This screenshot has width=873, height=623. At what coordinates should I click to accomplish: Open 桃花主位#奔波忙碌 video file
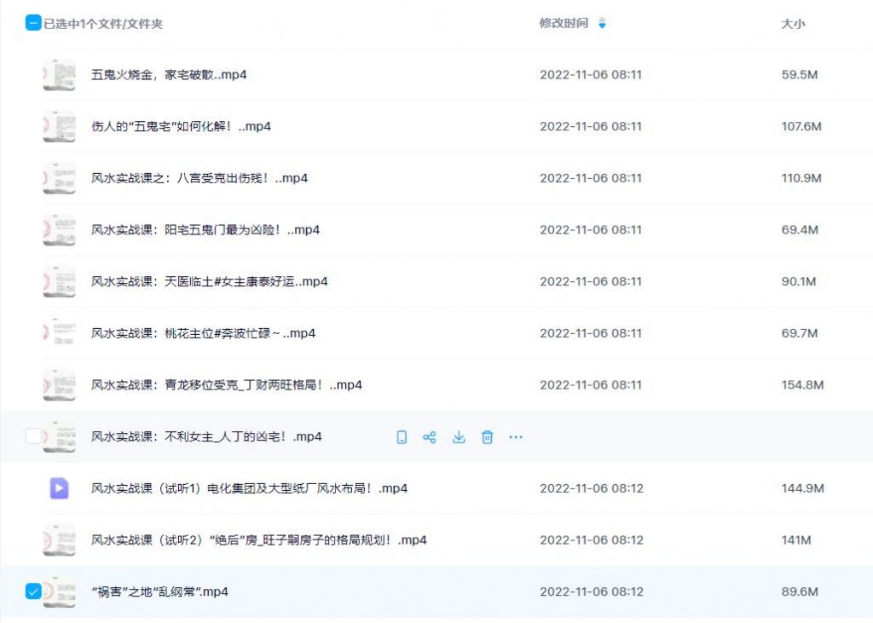tap(203, 333)
